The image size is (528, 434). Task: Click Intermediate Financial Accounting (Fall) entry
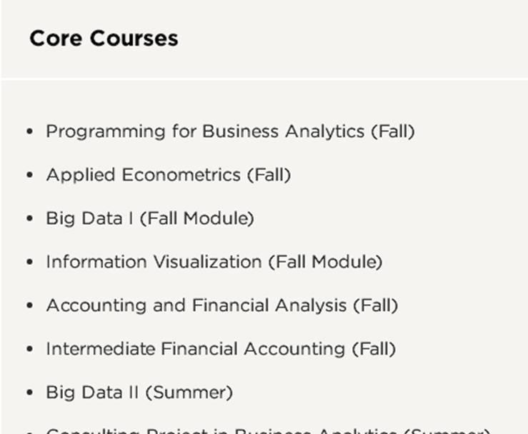coord(220,349)
